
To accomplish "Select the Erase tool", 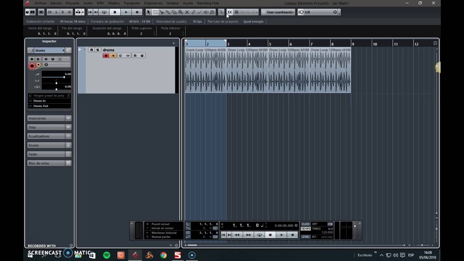I will point(174,12).
